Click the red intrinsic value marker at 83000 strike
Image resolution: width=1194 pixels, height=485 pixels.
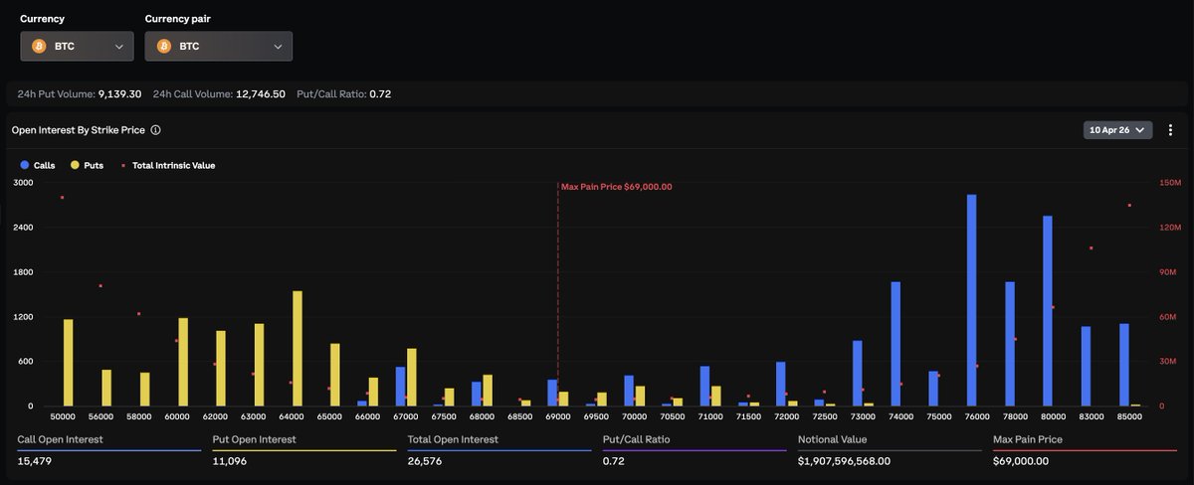coord(1091,248)
